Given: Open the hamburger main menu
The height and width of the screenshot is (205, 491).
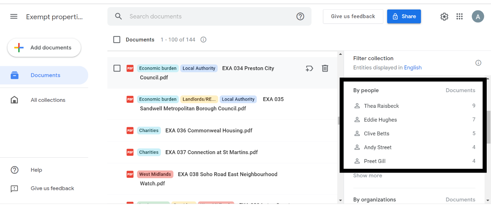Looking at the screenshot, I should pos(14,16).
